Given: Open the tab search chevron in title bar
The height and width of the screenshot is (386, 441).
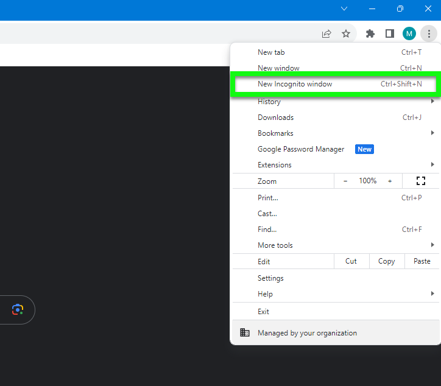Looking at the screenshot, I should [344, 9].
